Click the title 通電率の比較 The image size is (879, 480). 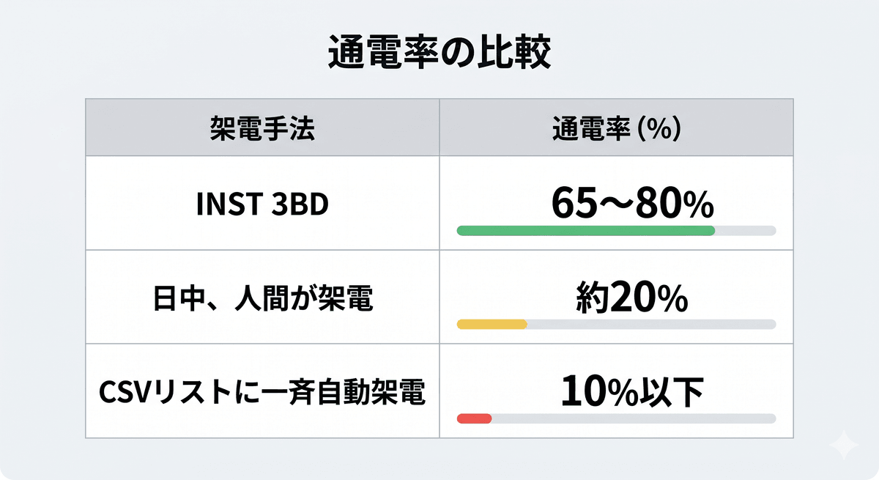coord(439,54)
